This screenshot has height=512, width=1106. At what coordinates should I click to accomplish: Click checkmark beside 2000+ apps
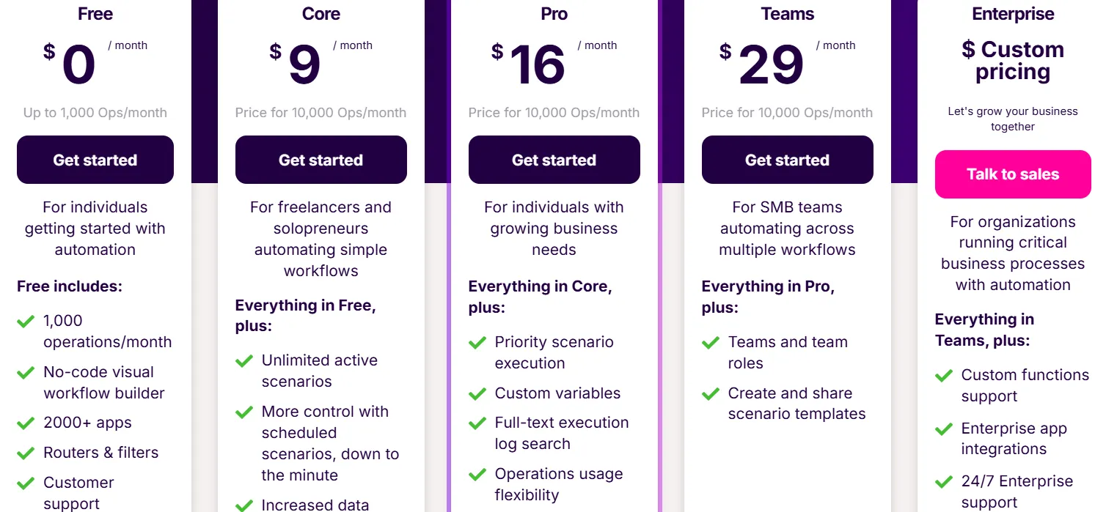pyautogui.click(x=26, y=423)
